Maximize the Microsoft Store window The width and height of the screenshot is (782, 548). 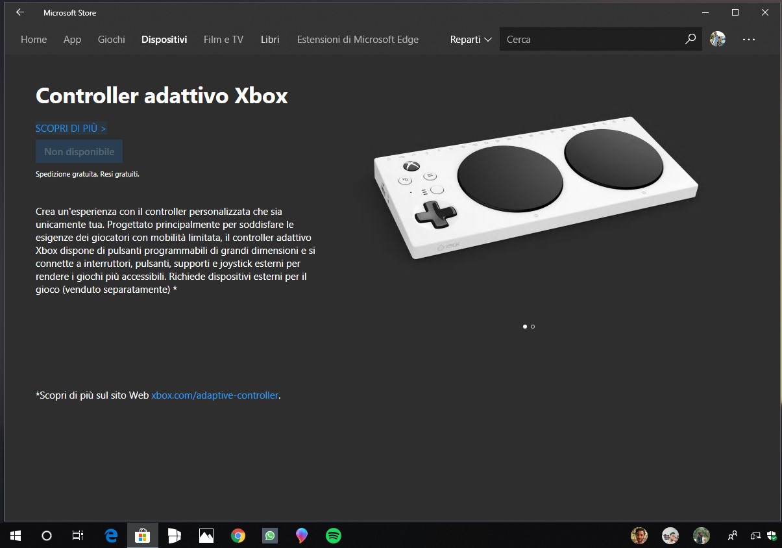pyautogui.click(x=735, y=12)
